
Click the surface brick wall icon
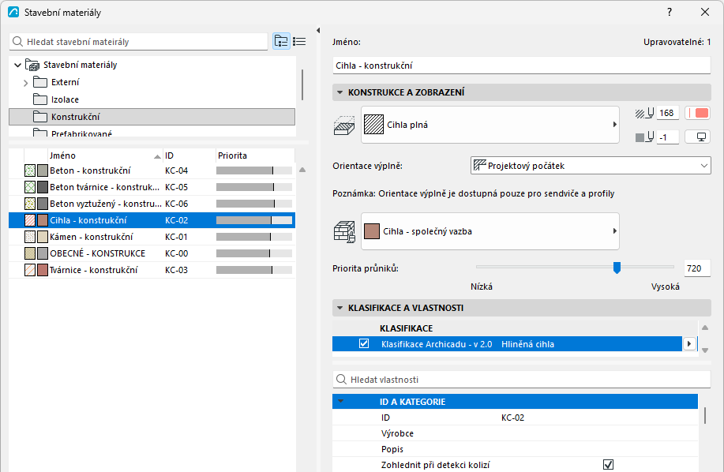pos(344,231)
